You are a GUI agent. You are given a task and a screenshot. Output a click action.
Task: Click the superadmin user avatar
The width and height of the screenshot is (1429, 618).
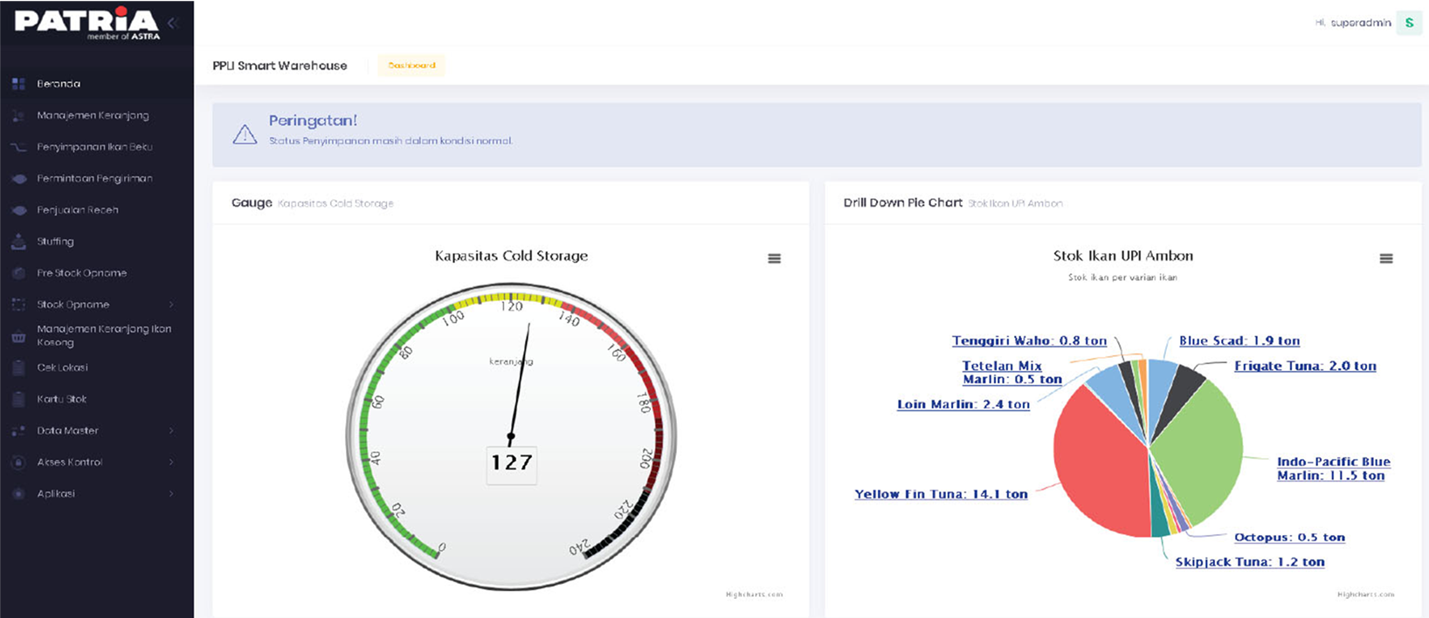point(1408,23)
